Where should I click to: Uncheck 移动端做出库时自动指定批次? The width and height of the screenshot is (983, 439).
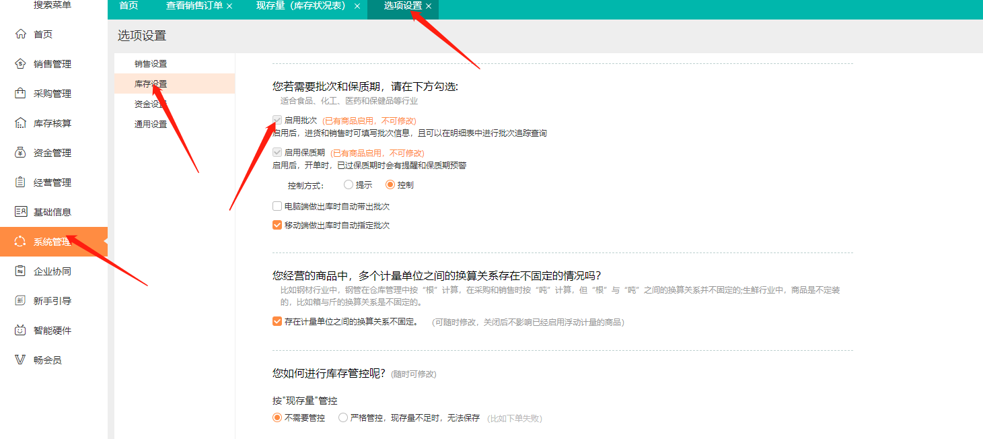coord(277,226)
